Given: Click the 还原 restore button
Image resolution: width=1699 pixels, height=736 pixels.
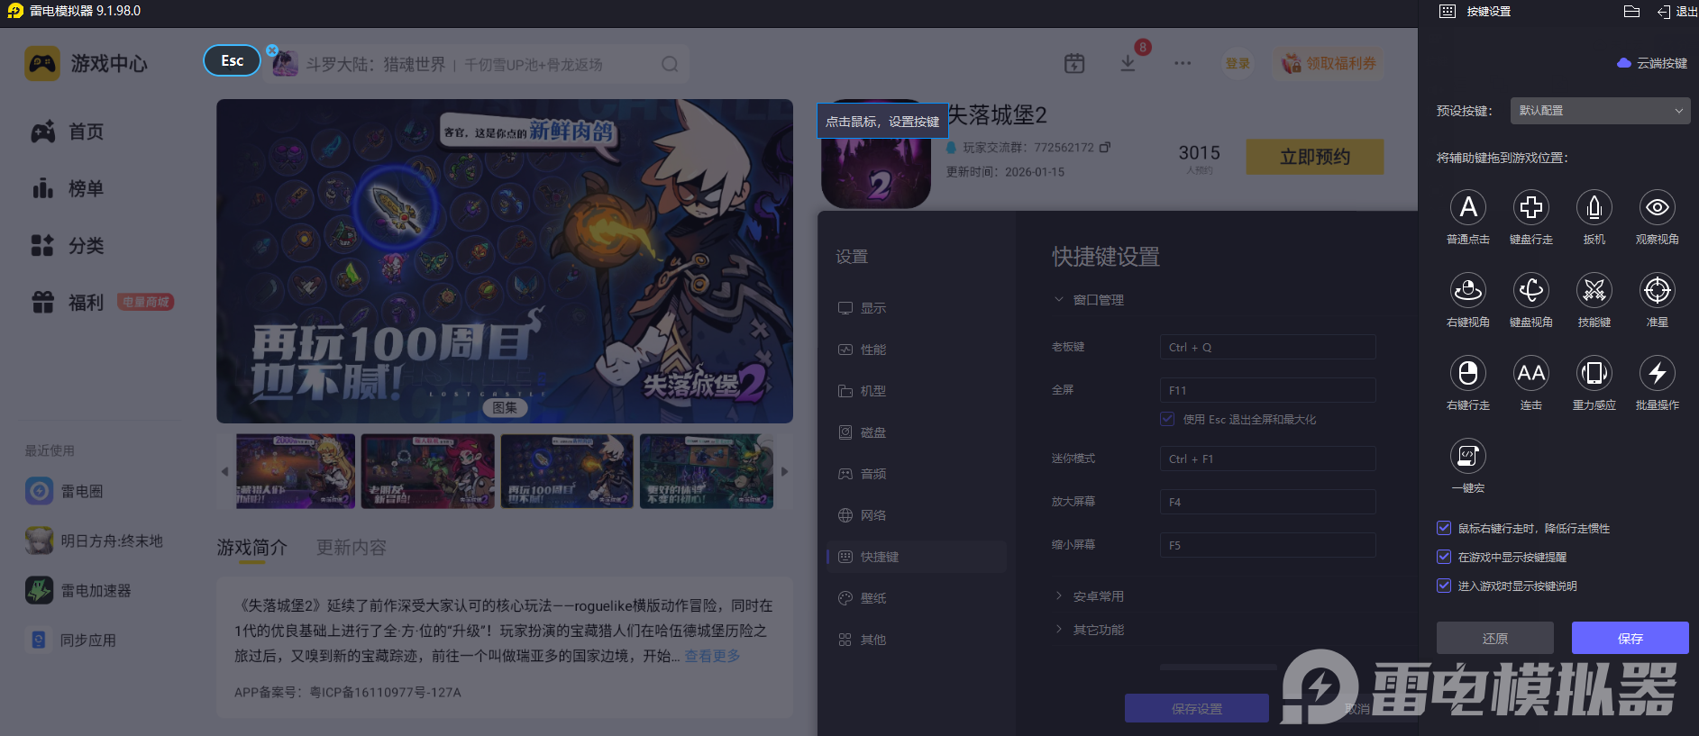Looking at the screenshot, I should [1494, 638].
